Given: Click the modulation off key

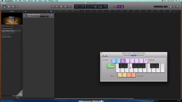Looking at the screenshot, I should coord(123,61).
